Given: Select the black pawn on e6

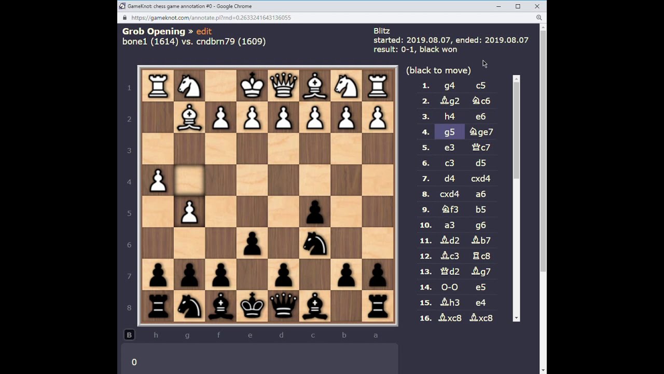Looking at the screenshot, I should pos(252,243).
